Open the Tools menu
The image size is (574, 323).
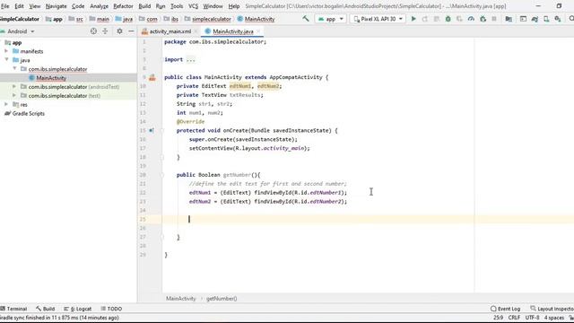click(x=177, y=6)
